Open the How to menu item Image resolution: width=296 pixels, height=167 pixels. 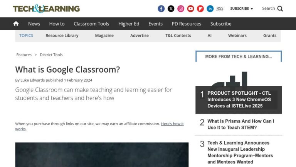[57, 24]
